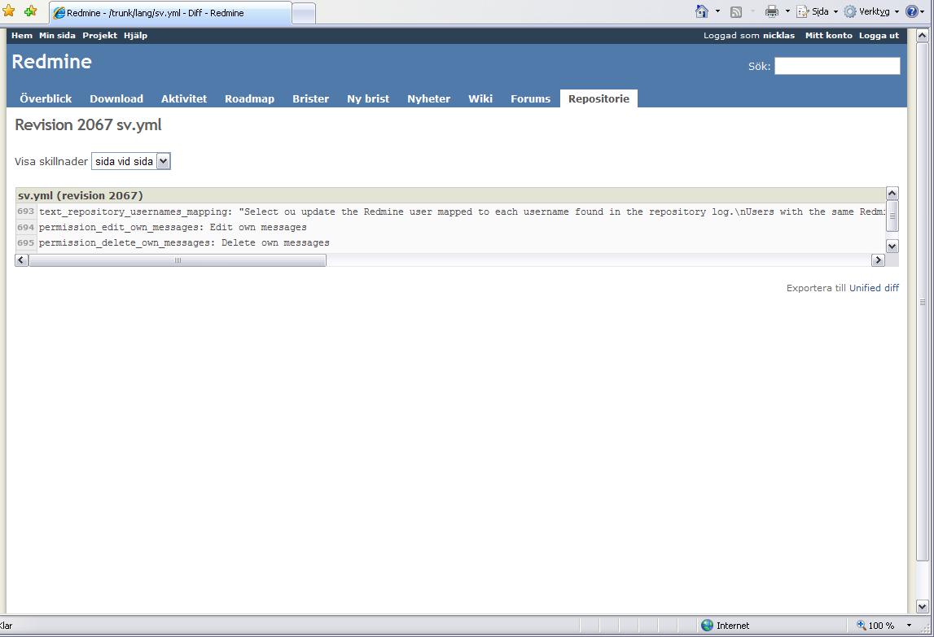Click the diff pane scroll-left arrow
Image resolution: width=934 pixels, height=637 pixels.
(x=21, y=260)
